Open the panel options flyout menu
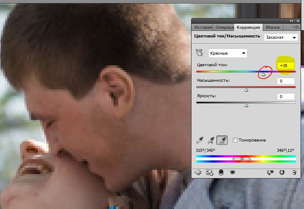The width and height of the screenshot is (304, 209). [x=295, y=27]
